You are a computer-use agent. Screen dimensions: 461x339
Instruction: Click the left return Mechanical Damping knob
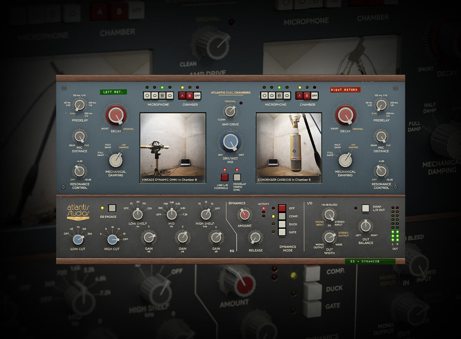tap(116, 160)
